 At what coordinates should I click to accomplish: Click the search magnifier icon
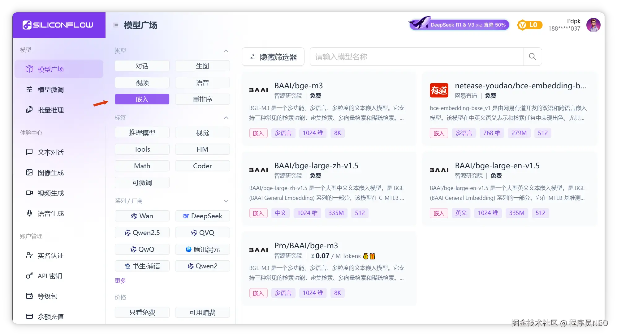point(532,57)
